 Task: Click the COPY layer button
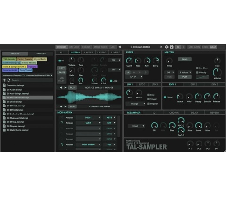coord(62,68)
